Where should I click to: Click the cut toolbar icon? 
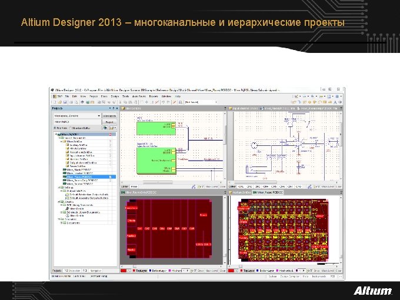pyautogui.click(x=121, y=102)
